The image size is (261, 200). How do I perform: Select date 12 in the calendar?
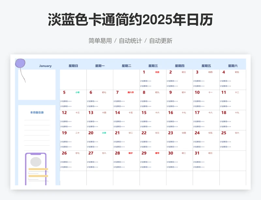point(64,113)
